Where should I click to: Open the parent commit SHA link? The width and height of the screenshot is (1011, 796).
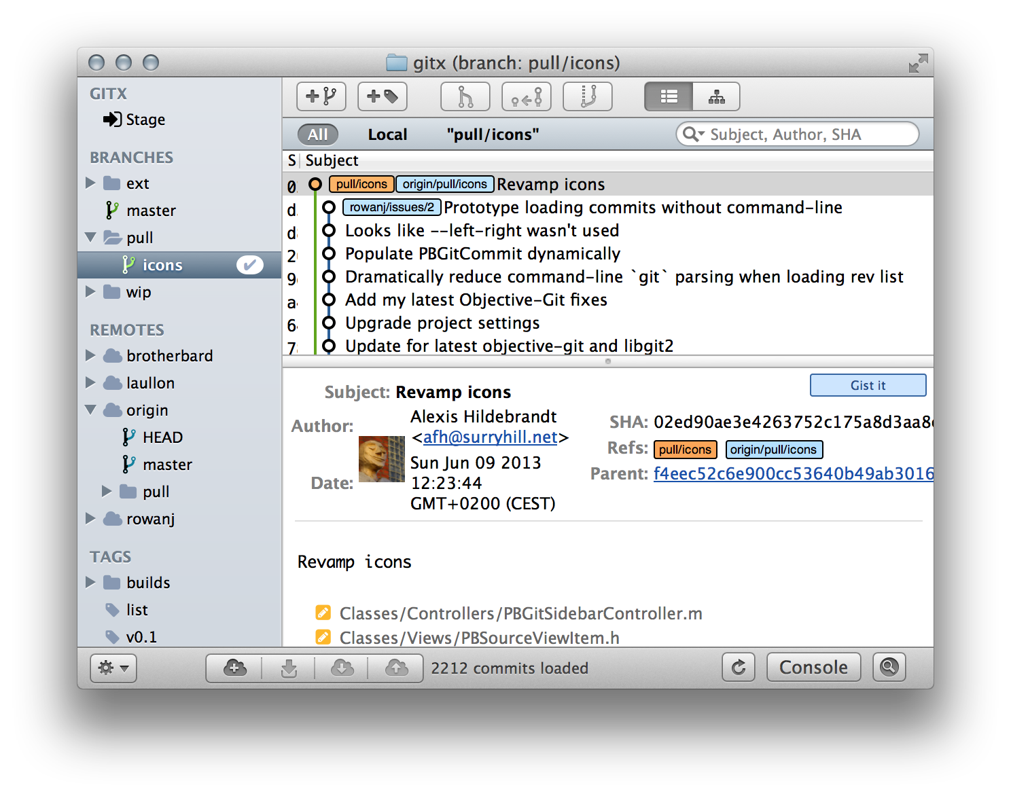tap(793, 473)
